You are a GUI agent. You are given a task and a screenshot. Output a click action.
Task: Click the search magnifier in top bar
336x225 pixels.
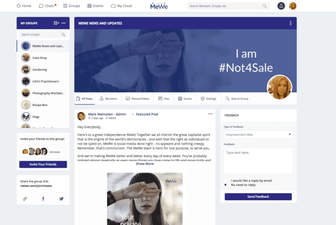pyautogui.click(x=265, y=6)
